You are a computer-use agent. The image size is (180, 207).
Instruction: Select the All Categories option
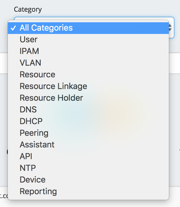click(x=46, y=28)
